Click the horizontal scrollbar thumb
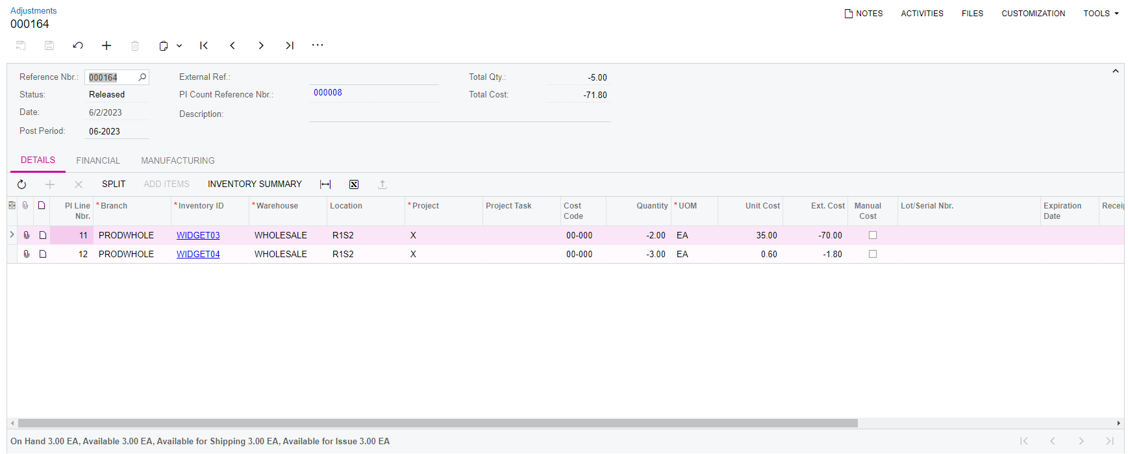 (438, 423)
